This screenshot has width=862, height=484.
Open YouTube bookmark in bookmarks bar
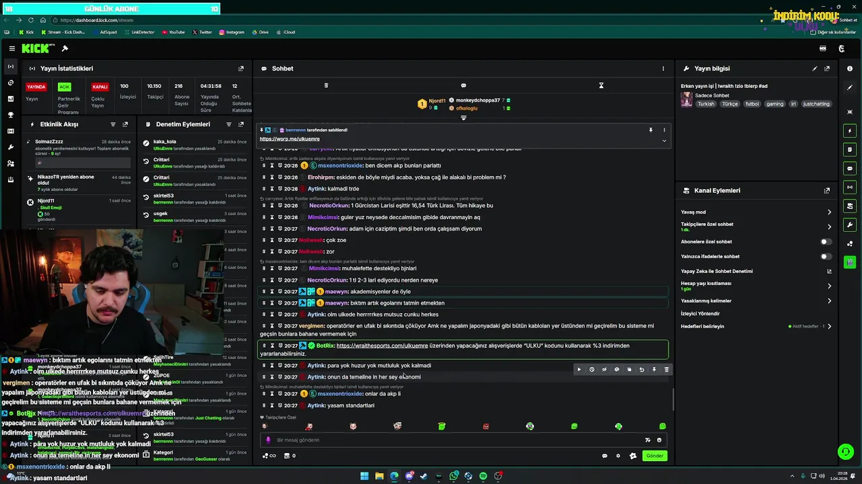(173, 32)
